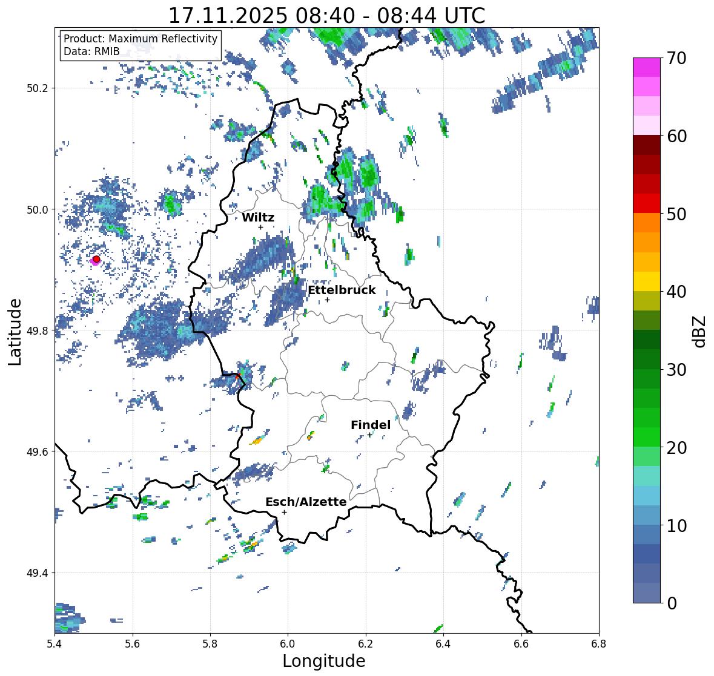Click the 6.2 longitude tick label
The width and height of the screenshot is (714, 676).
366,644
